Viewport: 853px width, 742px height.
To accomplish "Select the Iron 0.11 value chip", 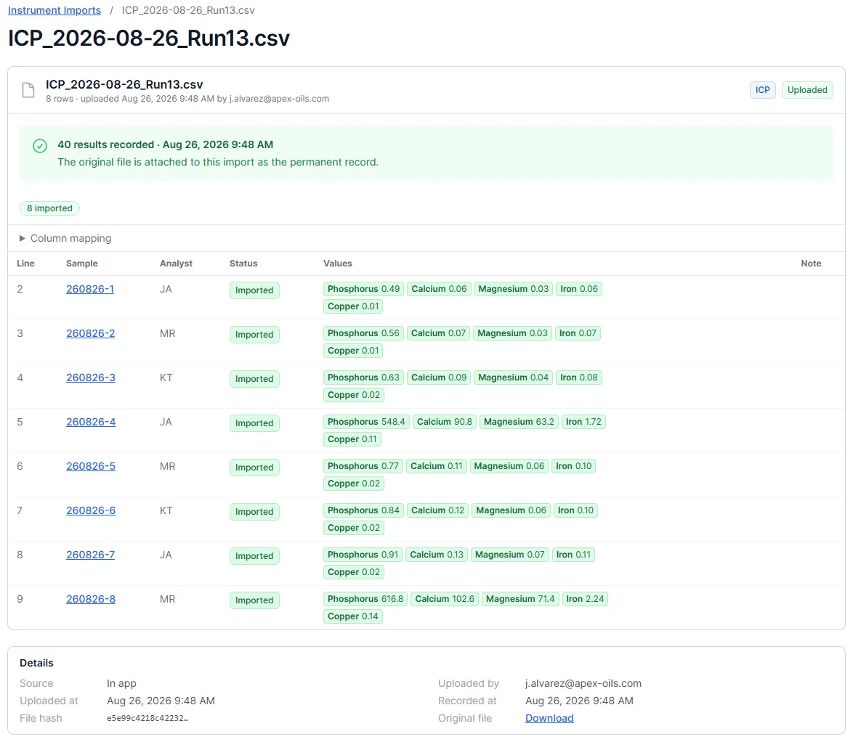I will tap(573, 555).
